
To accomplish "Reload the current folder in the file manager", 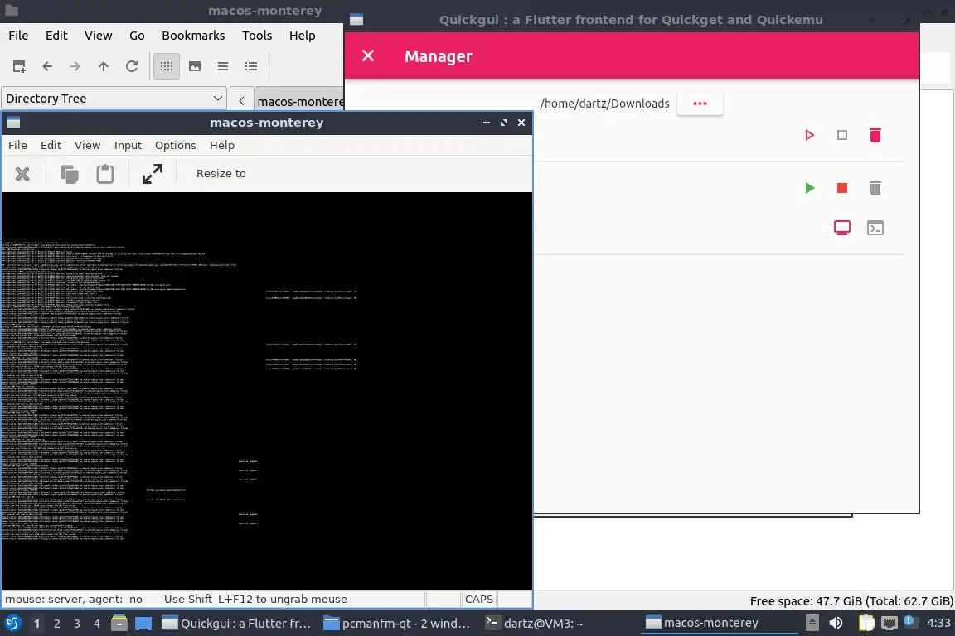I will click(x=132, y=66).
